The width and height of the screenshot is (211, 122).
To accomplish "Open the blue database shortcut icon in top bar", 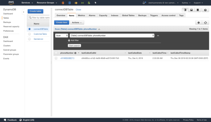I will (x=69, y=3).
